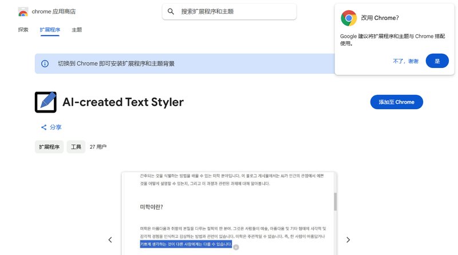
Task: Click the Chrome logo in the popup
Action: pos(349,18)
